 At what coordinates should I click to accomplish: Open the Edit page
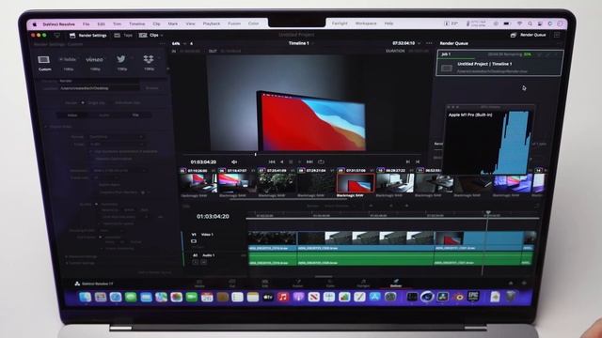(x=265, y=284)
